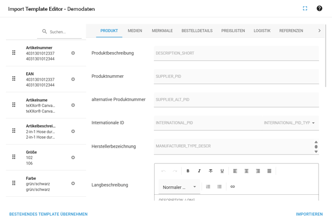Toggle fullscreen mode for the editor
The image size is (332, 221).
point(305,8)
